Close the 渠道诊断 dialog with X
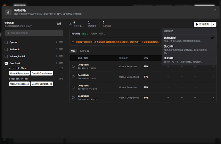The image size is (221, 144). 215,10
